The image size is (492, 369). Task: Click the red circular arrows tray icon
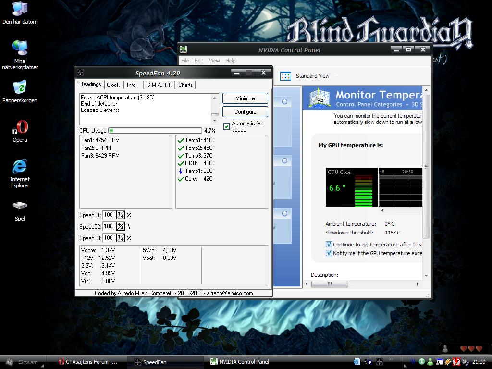tap(456, 361)
